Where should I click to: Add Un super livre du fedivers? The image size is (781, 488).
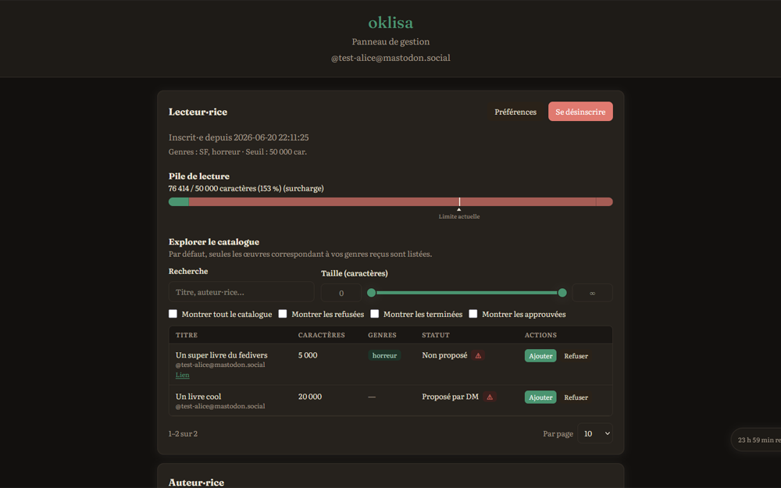point(540,356)
